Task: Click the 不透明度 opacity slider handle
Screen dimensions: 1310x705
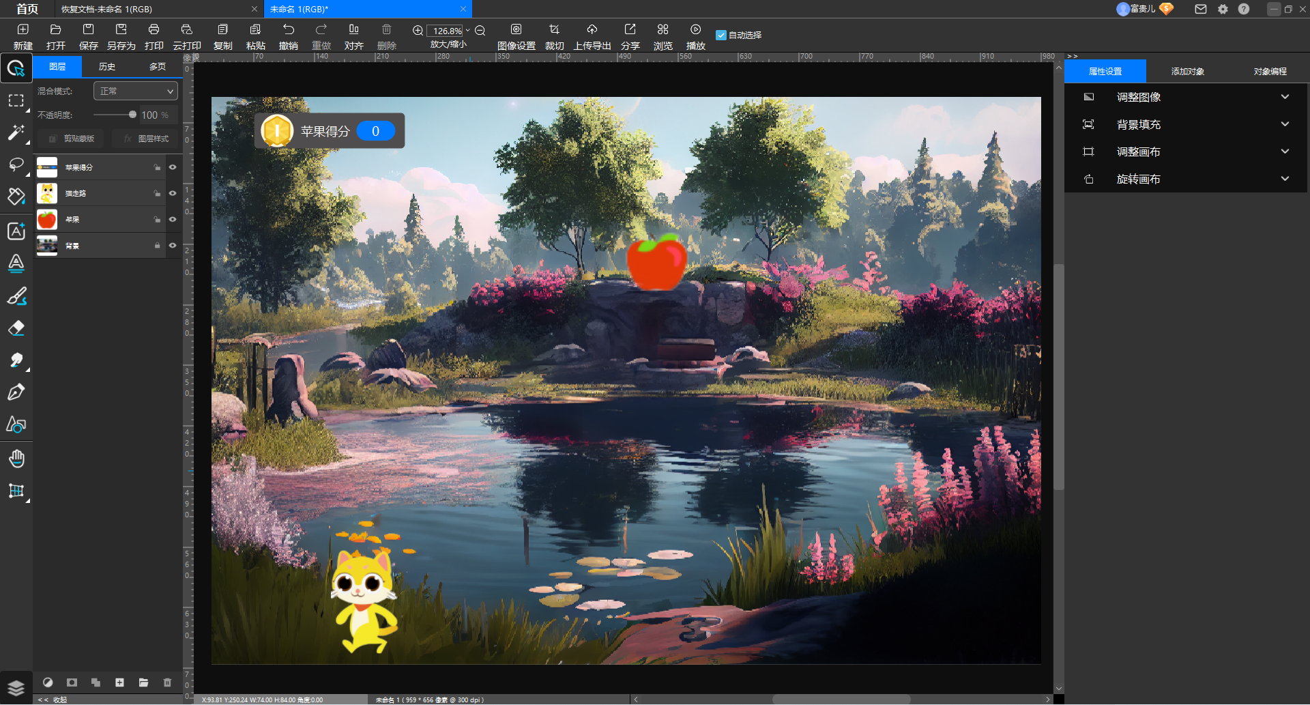Action: [x=132, y=115]
